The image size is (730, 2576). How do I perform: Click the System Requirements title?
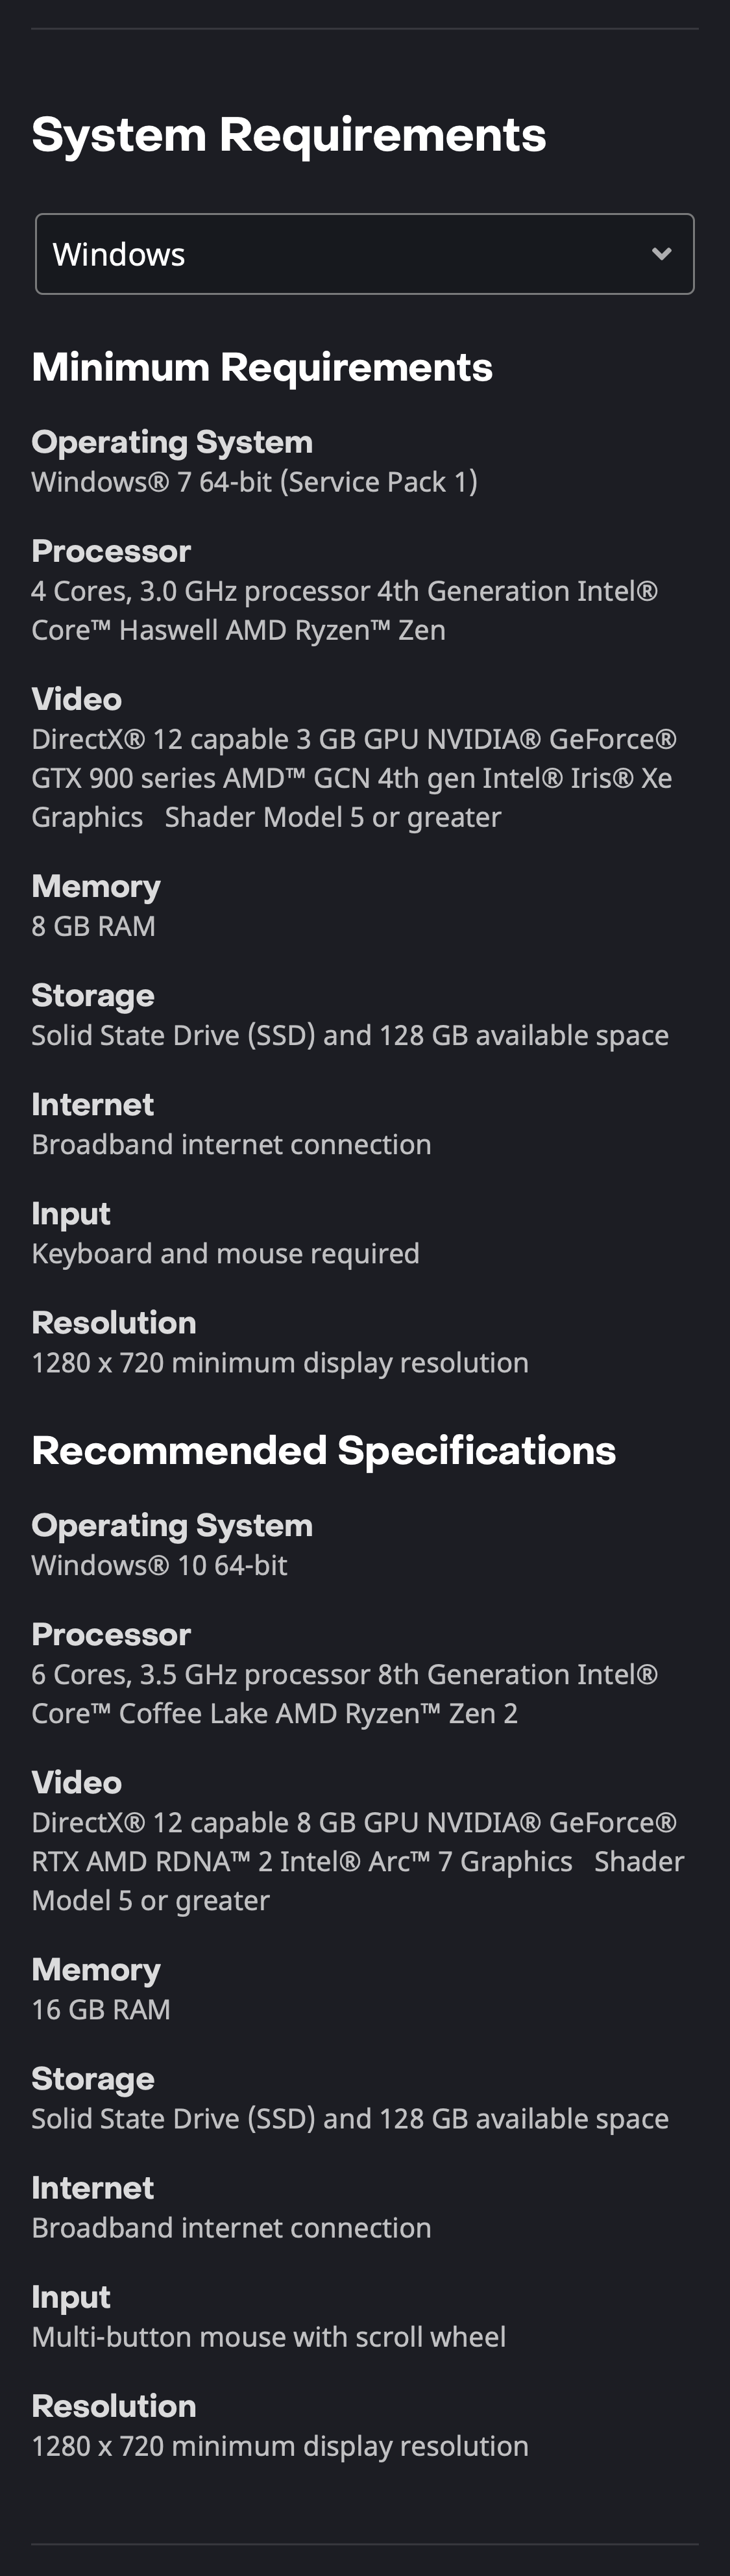coord(289,134)
